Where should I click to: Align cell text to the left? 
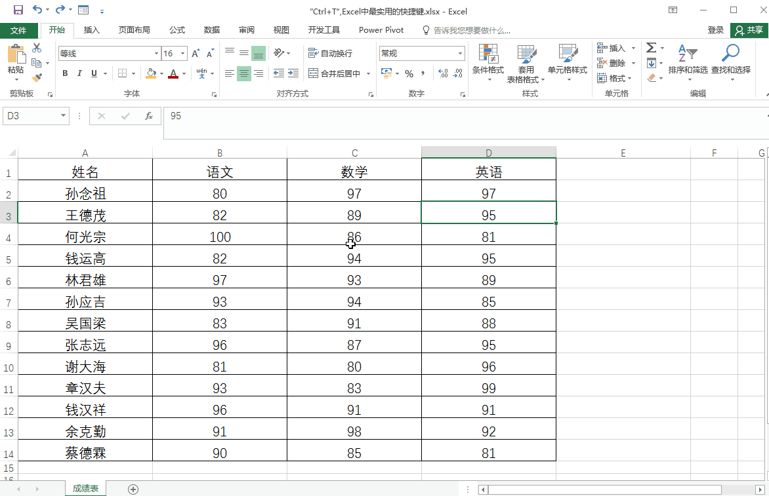tap(230, 73)
